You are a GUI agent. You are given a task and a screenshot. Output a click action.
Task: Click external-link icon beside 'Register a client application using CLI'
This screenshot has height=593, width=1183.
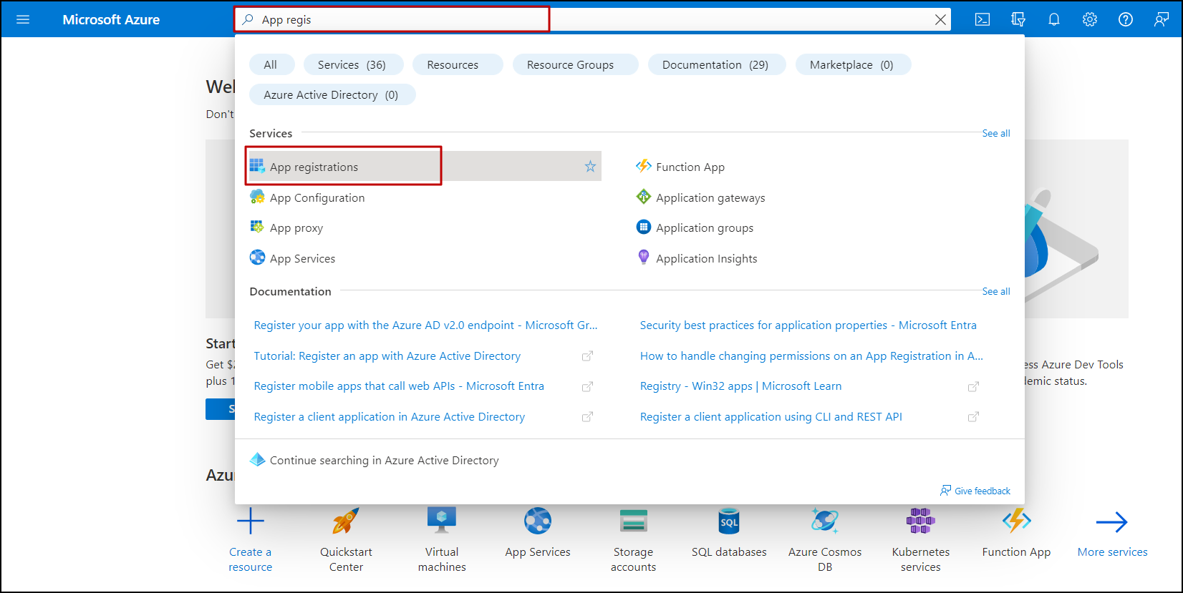[973, 417]
